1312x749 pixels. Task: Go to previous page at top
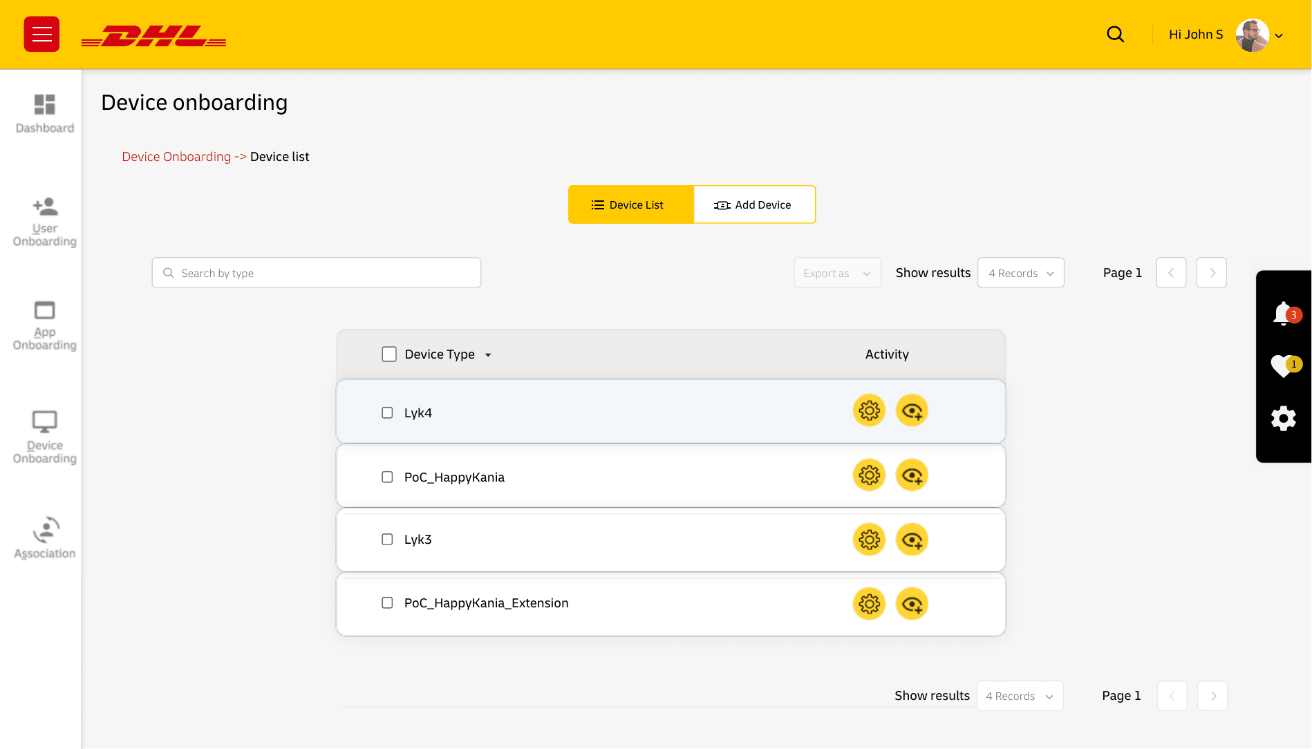coord(1171,273)
